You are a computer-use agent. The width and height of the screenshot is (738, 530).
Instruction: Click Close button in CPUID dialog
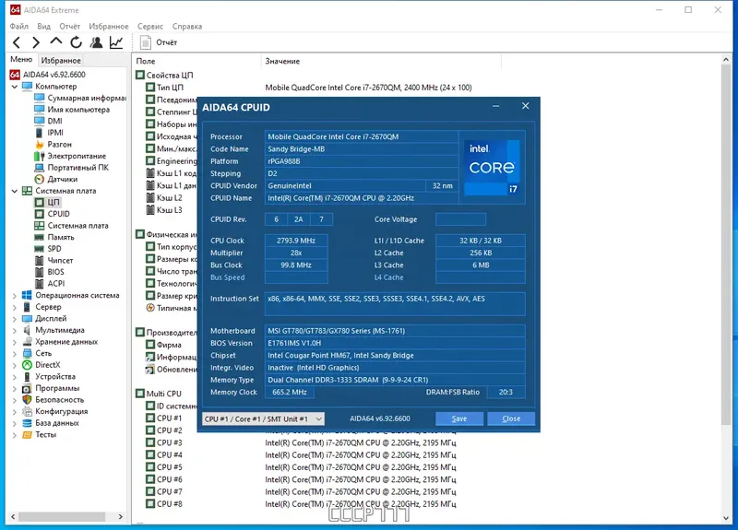[510, 418]
